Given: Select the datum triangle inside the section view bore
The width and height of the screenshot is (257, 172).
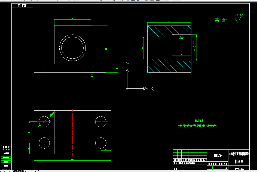Looking at the screenshot, I should point(181,37).
